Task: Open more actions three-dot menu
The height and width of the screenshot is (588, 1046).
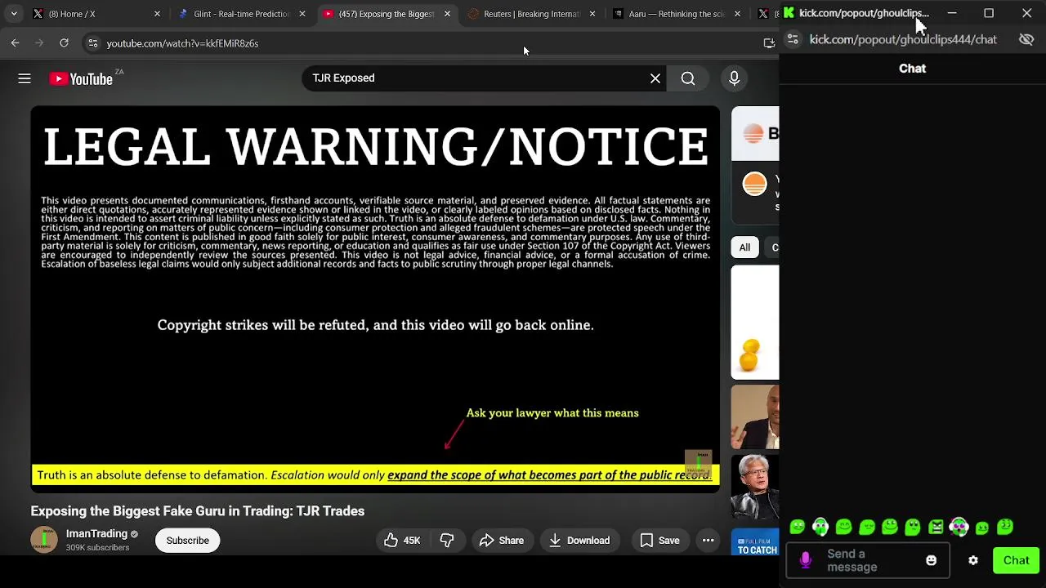Action: click(x=709, y=541)
